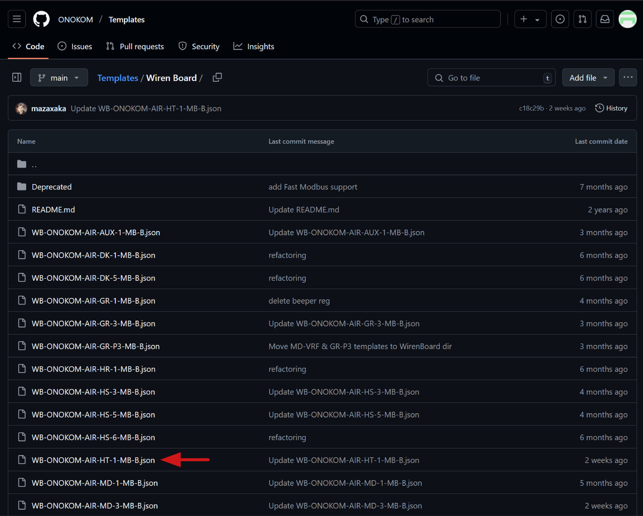The image size is (643, 516).
Task: Open the refactoring commit for DK-1 row
Action: point(287,255)
